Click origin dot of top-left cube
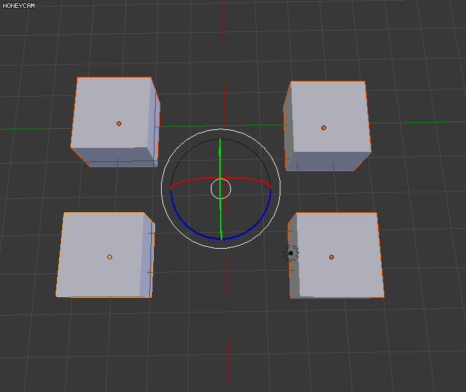This screenshot has width=466, height=392. 119,124
